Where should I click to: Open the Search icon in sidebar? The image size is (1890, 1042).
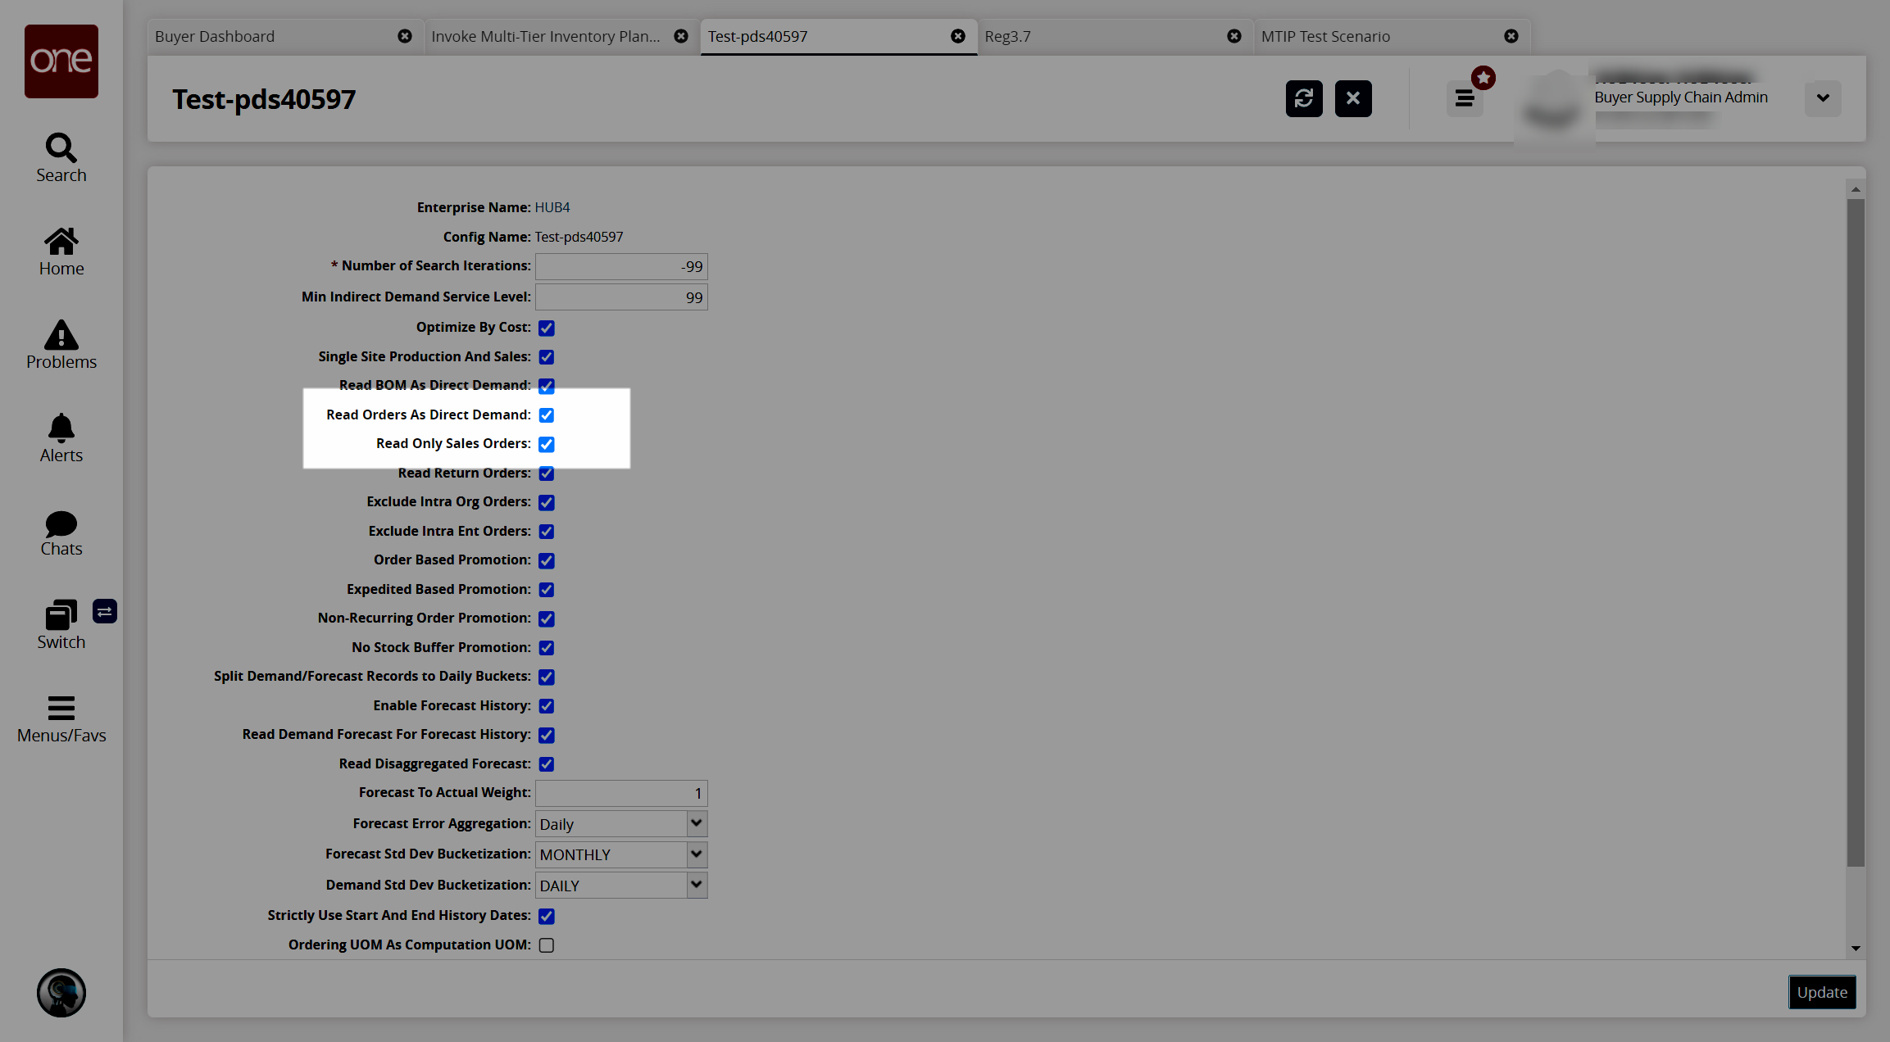point(61,158)
